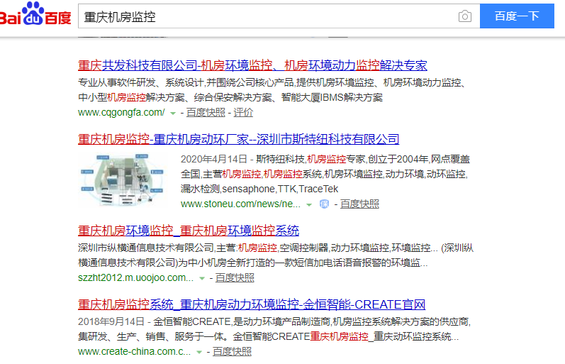Click the Baidu logo
The width and height of the screenshot is (565, 364).
click(35, 13)
